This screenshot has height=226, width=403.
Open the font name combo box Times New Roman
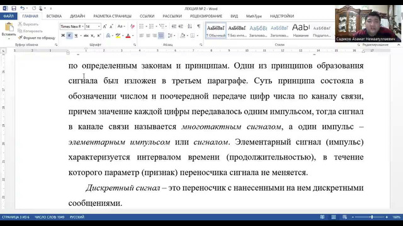(x=72, y=26)
